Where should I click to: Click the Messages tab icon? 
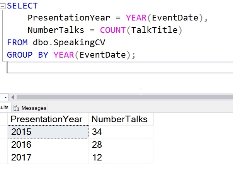(17, 108)
